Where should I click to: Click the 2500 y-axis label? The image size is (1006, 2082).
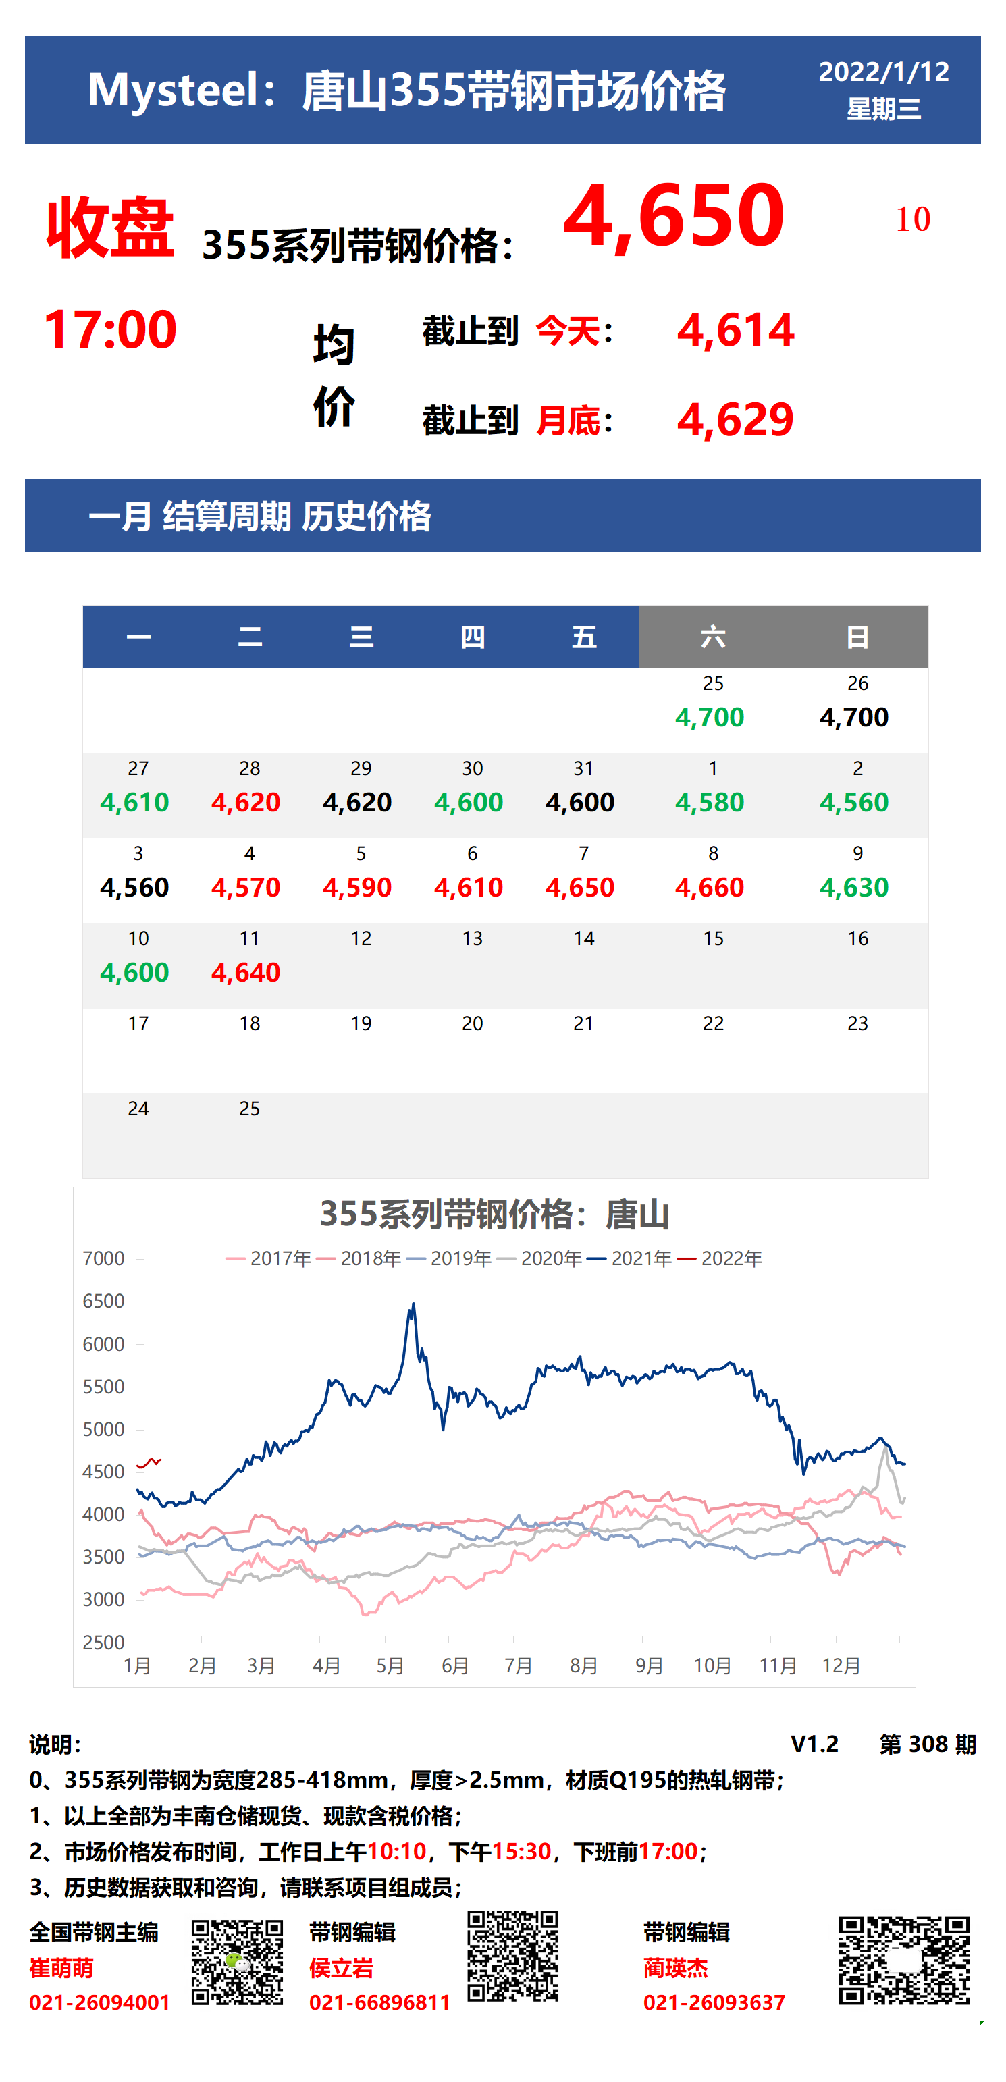103,1643
